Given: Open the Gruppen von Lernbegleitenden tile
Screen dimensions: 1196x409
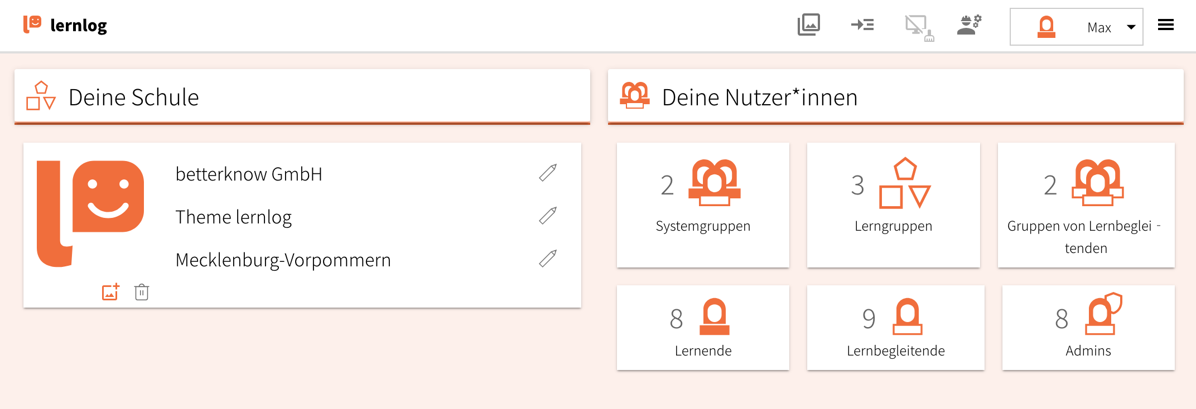Looking at the screenshot, I should click(x=1086, y=204).
